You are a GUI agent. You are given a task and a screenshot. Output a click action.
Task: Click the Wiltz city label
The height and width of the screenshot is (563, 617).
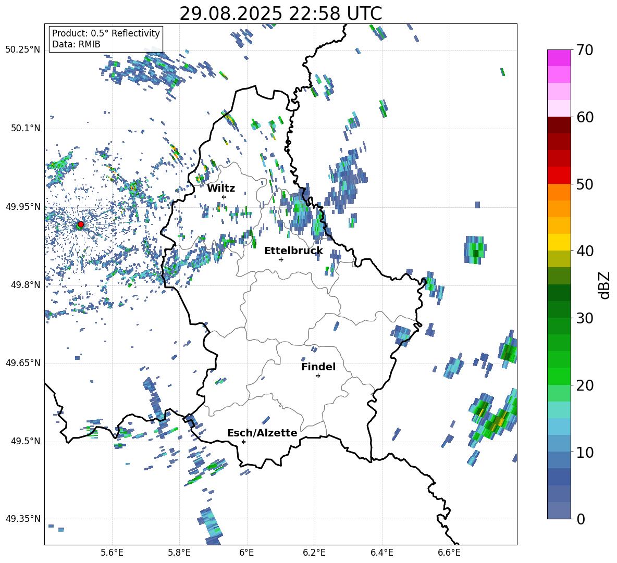(221, 189)
